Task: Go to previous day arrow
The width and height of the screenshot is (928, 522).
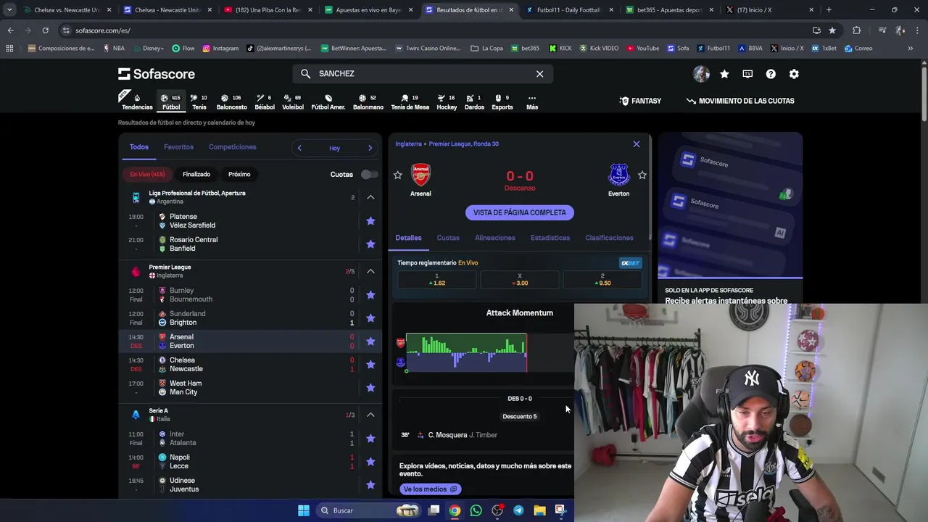Action: (299, 148)
